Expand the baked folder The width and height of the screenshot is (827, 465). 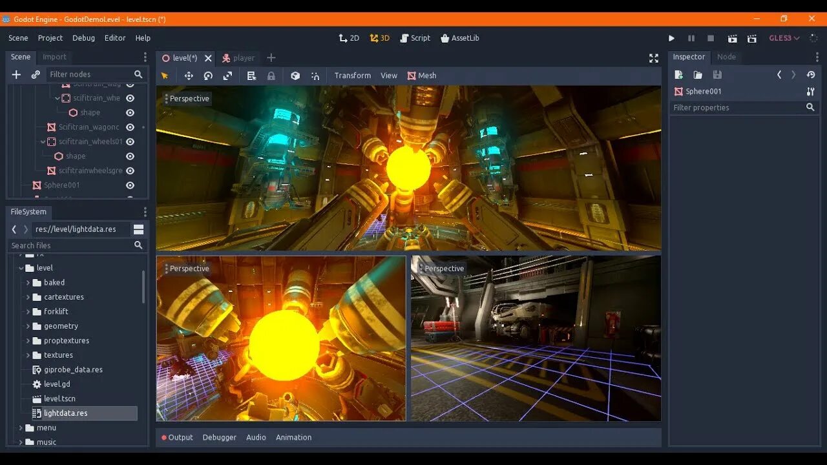28,282
